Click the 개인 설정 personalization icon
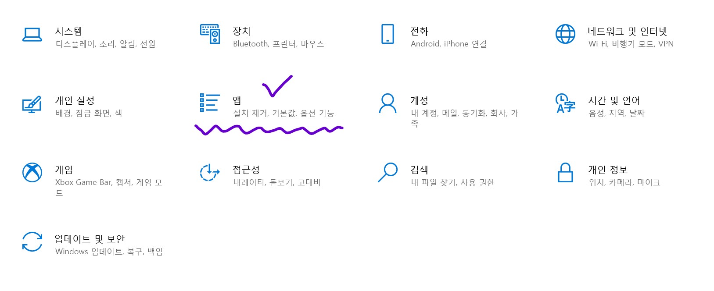 coord(32,105)
